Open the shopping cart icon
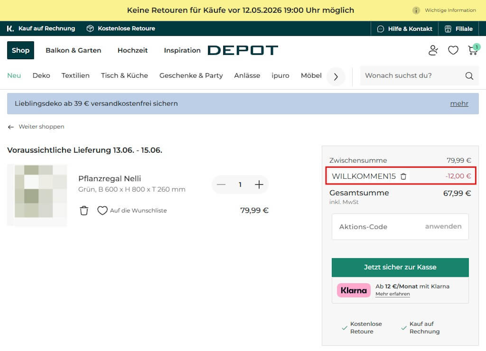 click(x=473, y=50)
